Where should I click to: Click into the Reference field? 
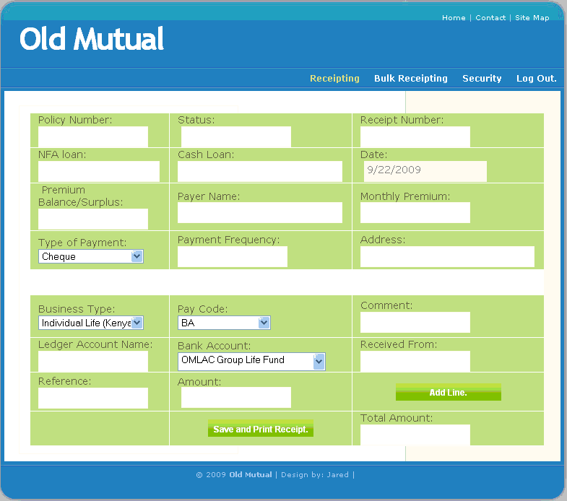click(x=93, y=398)
